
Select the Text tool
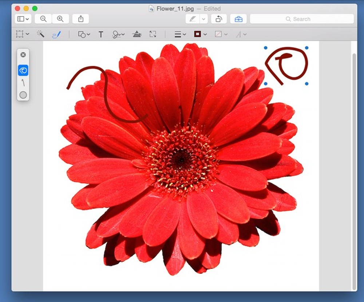tap(101, 34)
